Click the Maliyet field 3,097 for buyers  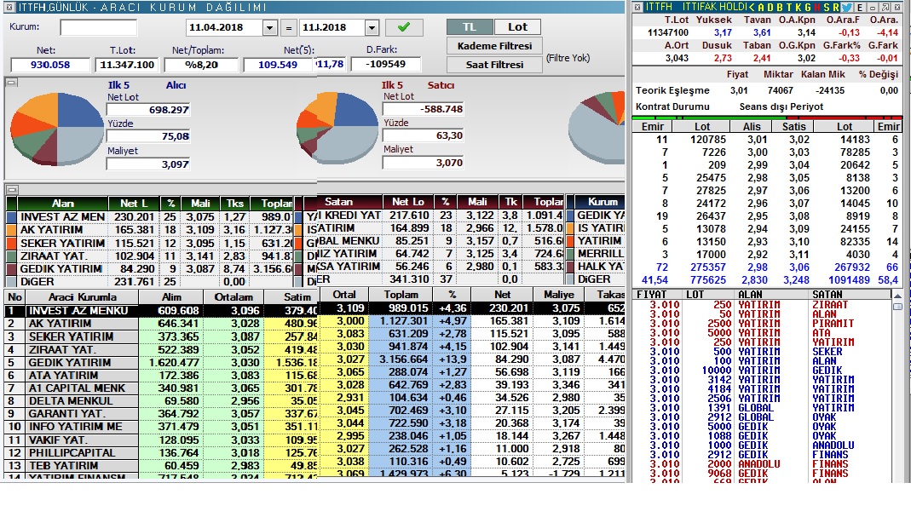pyautogui.click(x=148, y=164)
